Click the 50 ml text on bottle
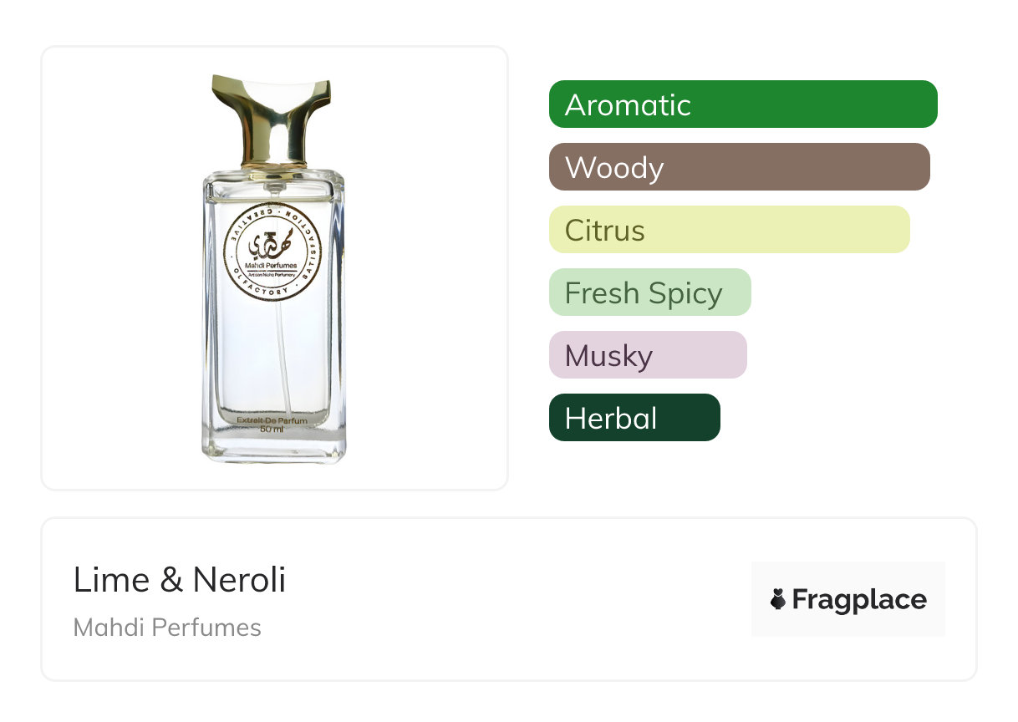The width and height of the screenshot is (1018, 722). click(x=272, y=430)
